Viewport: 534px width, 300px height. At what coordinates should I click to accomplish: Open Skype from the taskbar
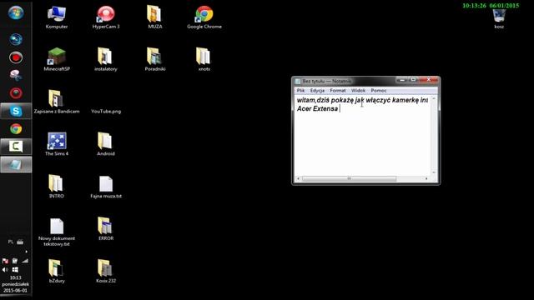pos(16,111)
